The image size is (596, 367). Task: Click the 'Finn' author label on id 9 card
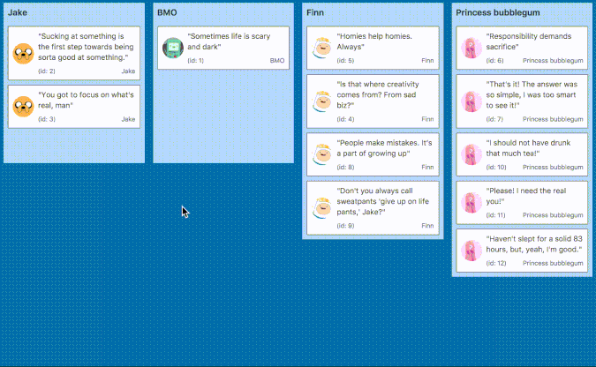coord(427,226)
